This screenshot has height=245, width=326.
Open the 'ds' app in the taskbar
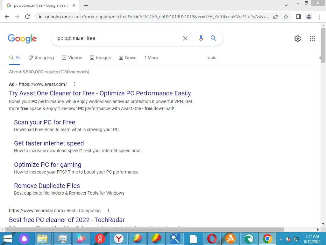coord(81,239)
